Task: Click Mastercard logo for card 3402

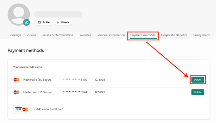Action: pyautogui.click(x=16, y=80)
